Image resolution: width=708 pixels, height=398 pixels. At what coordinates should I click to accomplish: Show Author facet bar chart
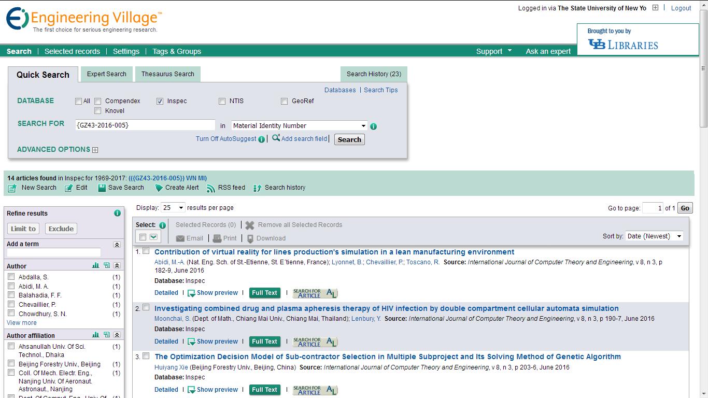[x=95, y=265]
